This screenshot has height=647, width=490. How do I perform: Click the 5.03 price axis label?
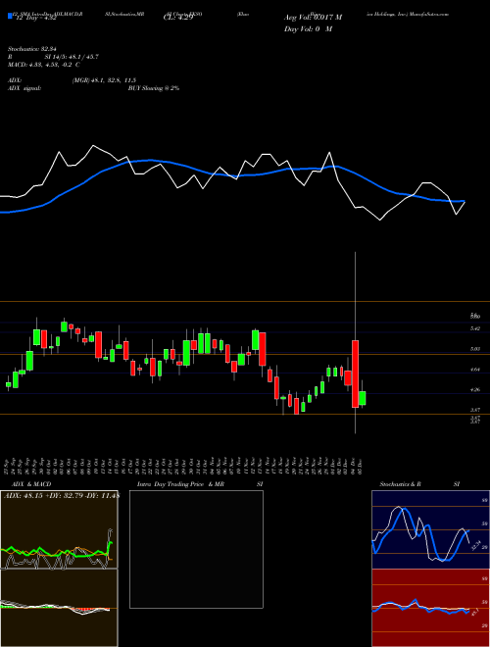point(474,349)
